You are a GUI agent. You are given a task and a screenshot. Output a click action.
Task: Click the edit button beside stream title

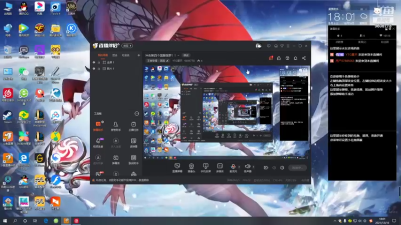tap(186, 55)
